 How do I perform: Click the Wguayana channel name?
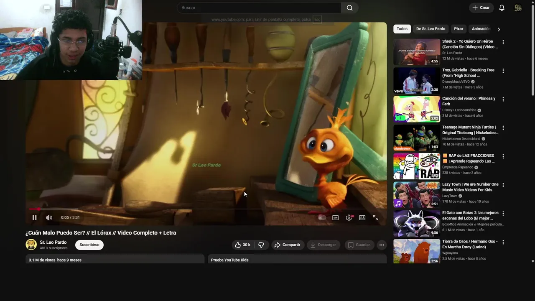pyautogui.click(x=450, y=253)
